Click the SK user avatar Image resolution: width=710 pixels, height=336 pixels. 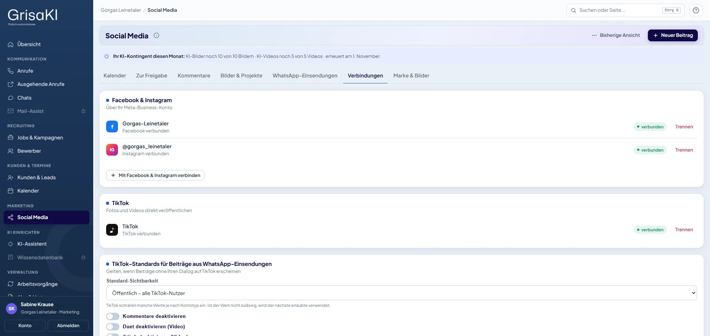pos(11,308)
